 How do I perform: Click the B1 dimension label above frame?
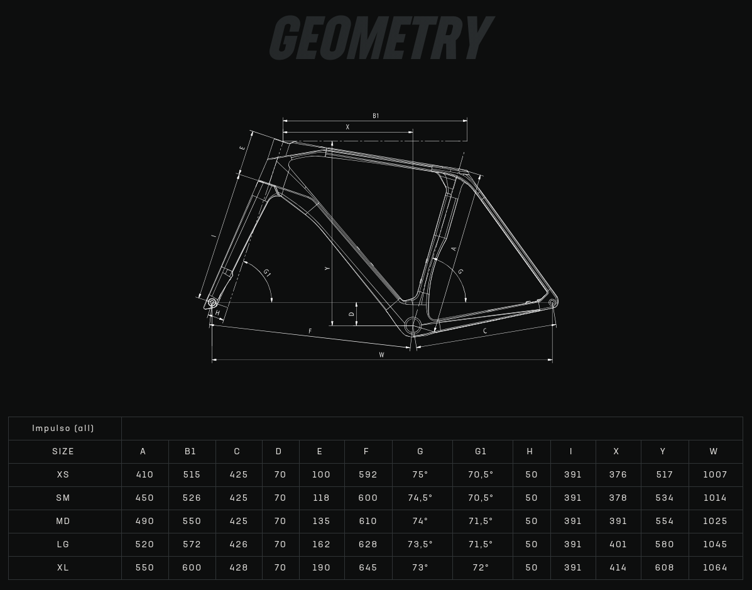coord(376,116)
